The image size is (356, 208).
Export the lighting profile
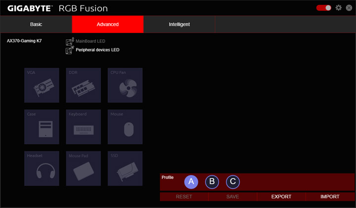click(x=281, y=197)
